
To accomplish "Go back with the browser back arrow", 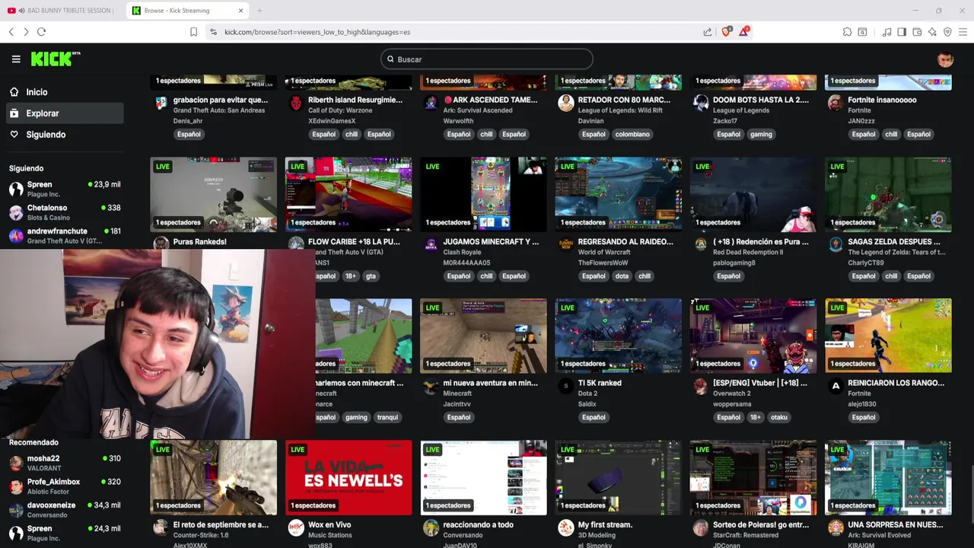I will [x=11, y=32].
